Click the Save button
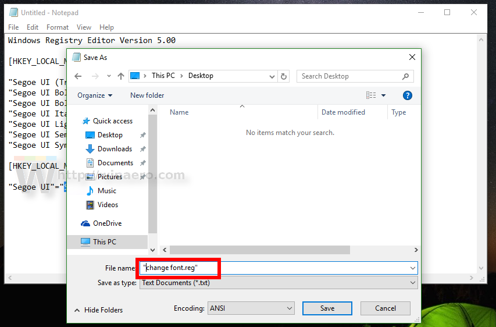This screenshot has width=496, height=327. (327, 308)
